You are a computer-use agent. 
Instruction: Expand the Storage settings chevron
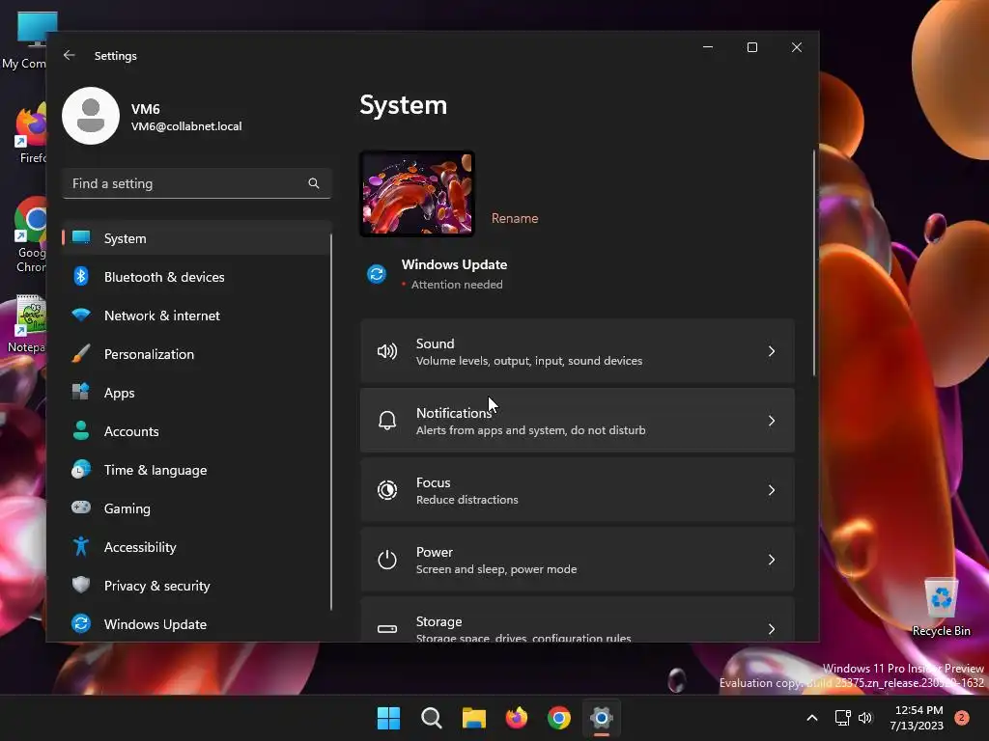772,629
